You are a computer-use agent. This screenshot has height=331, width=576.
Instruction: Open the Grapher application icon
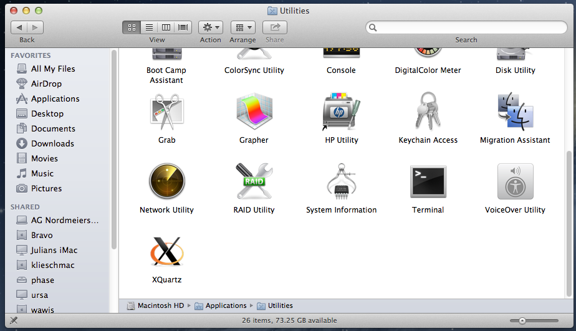tap(254, 112)
